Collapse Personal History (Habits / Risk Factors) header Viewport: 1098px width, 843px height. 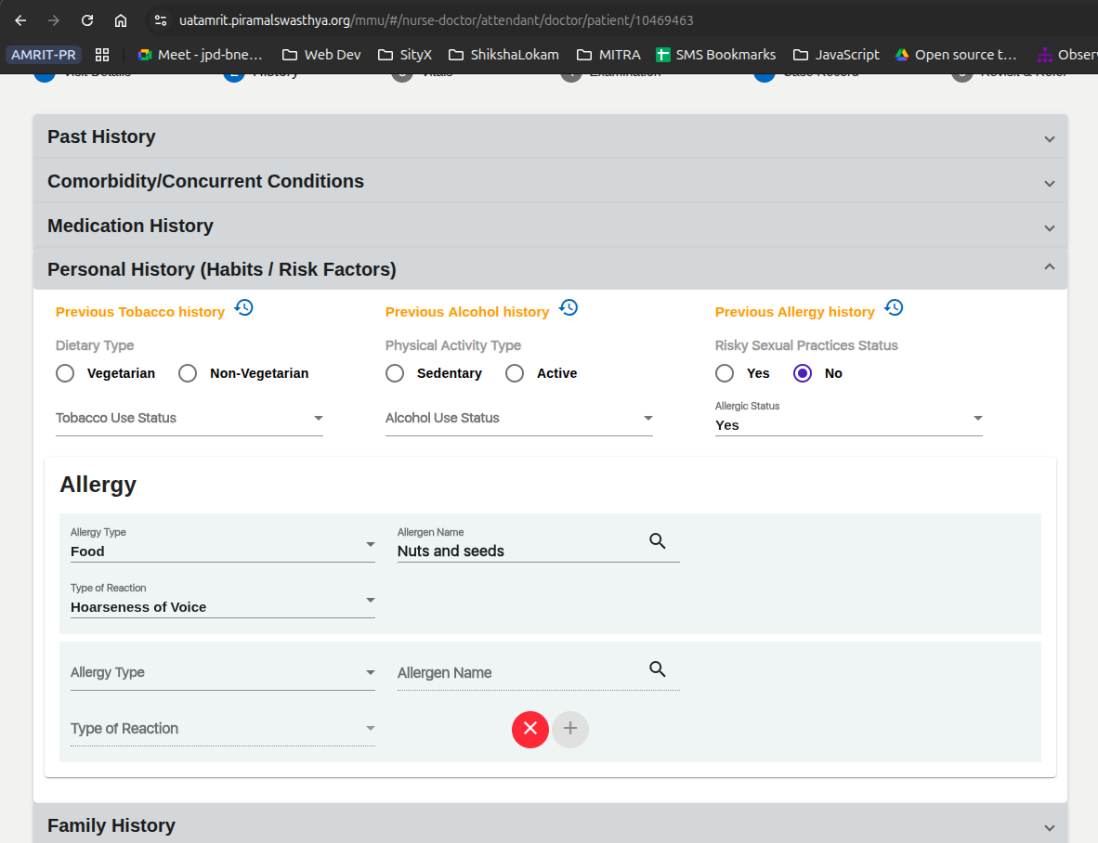[x=550, y=269]
